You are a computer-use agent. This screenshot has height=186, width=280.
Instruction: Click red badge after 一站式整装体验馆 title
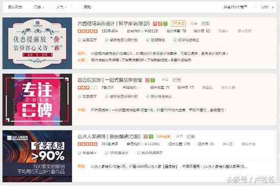[x=148, y=80]
